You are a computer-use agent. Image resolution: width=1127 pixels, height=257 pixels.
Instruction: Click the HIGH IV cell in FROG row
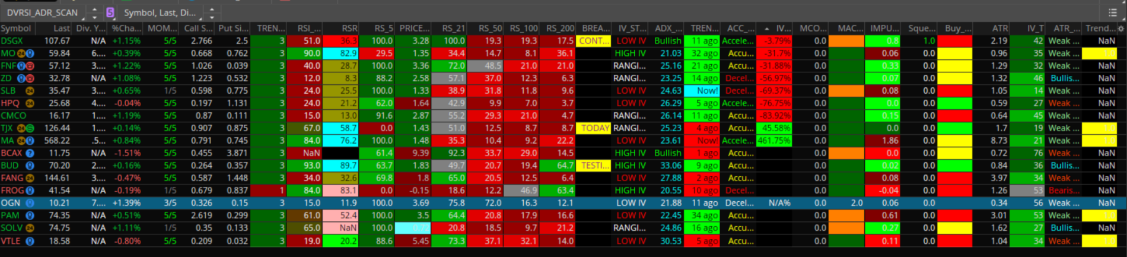630,191
